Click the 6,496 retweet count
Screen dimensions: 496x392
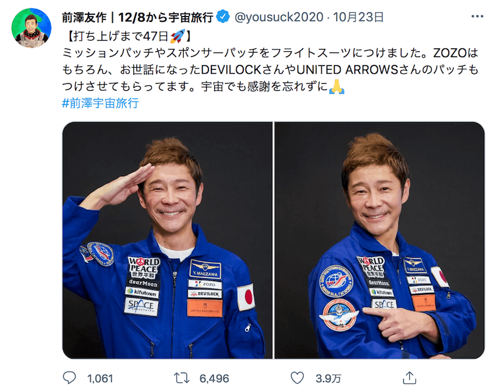click(x=214, y=378)
